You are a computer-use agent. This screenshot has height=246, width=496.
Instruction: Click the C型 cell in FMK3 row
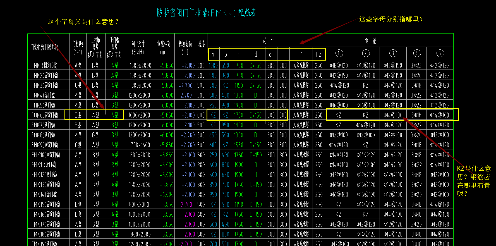pyautogui.click(x=78, y=85)
